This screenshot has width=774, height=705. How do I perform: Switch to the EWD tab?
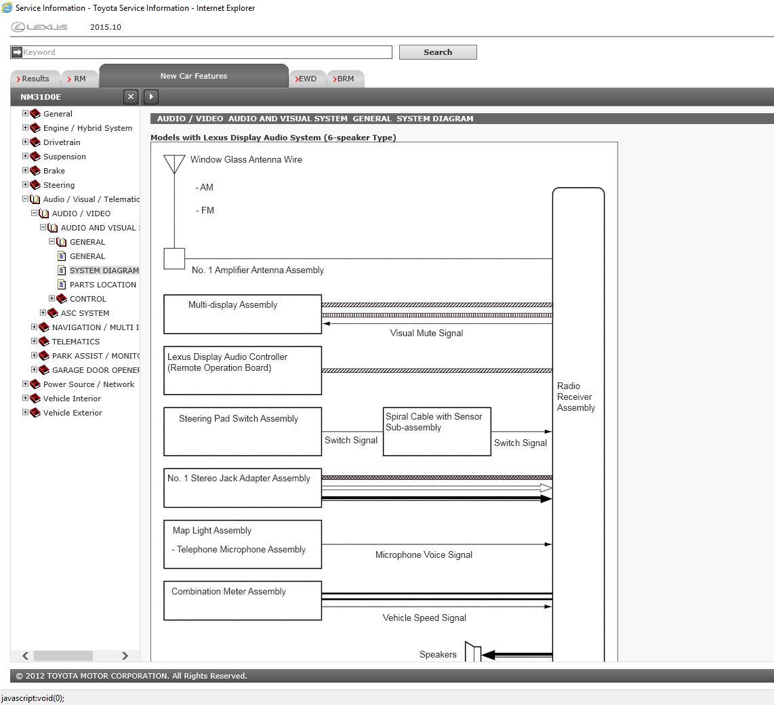(x=307, y=79)
